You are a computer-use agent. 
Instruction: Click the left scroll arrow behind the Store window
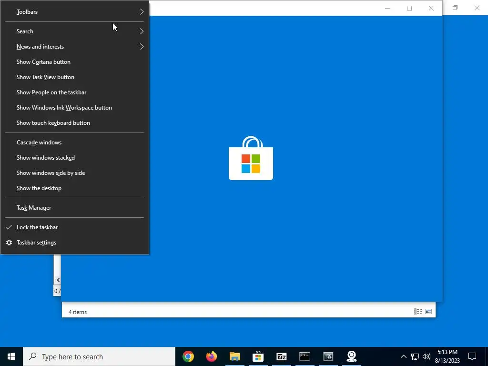click(x=58, y=280)
